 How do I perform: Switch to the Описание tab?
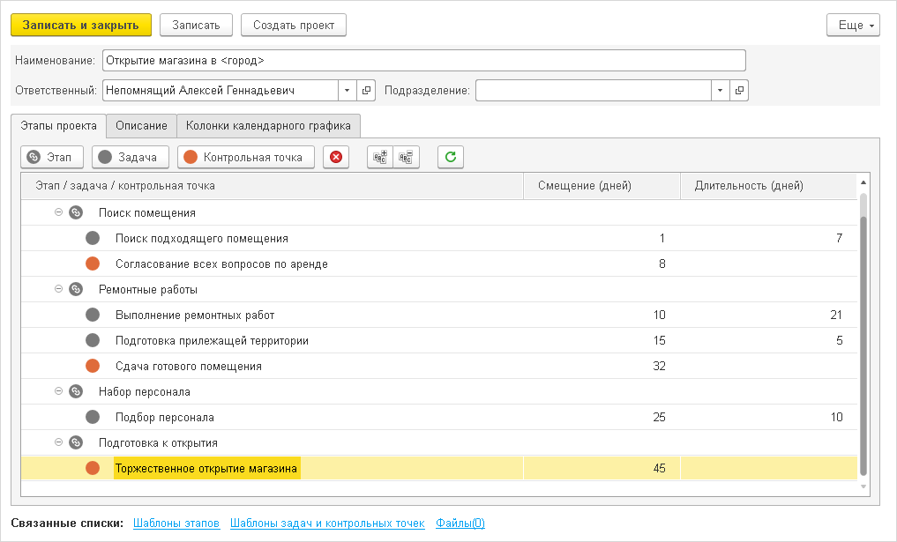pos(141,126)
